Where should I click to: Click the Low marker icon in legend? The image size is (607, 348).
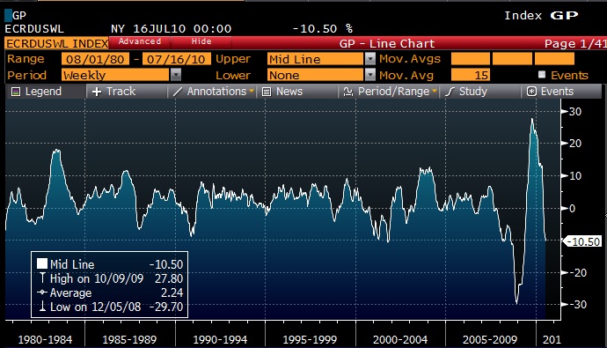click(42, 307)
